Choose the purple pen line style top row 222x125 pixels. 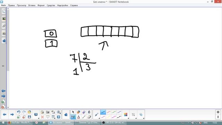119,112
